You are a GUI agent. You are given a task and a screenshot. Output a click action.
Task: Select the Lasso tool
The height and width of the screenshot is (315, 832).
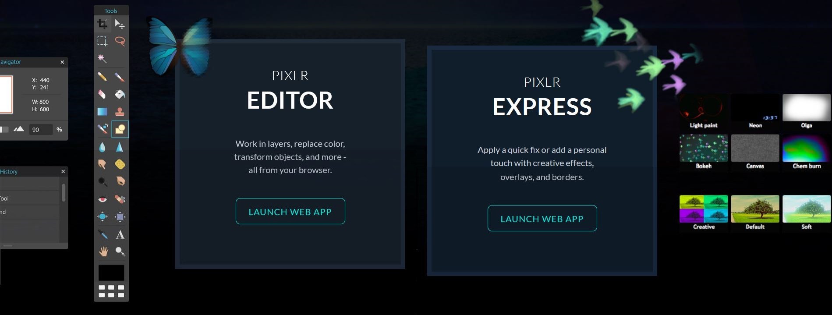(120, 41)
